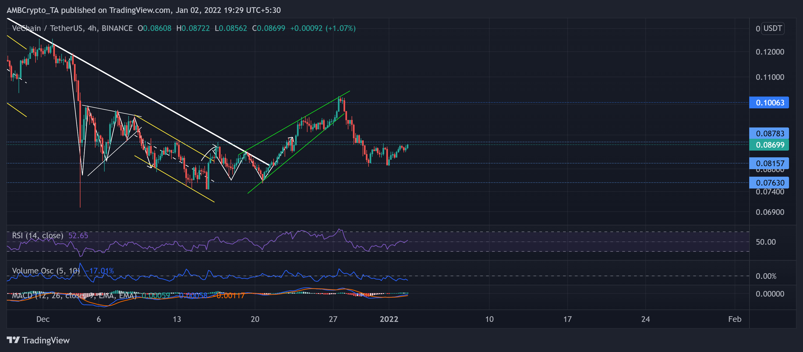
Task: Click the green 0.08699 current price label
Action: coord(769,145)
